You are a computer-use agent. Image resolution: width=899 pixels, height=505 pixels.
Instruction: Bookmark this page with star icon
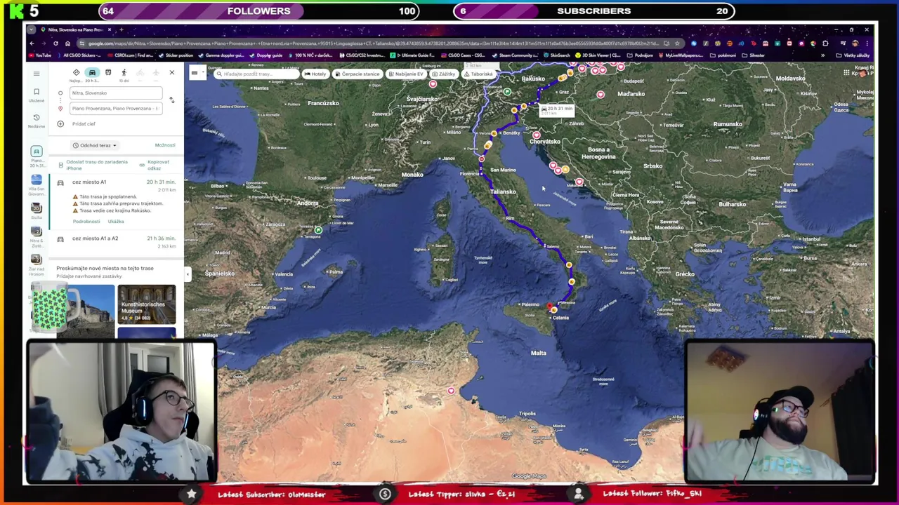pyautogui.click(x=678, y=43)
